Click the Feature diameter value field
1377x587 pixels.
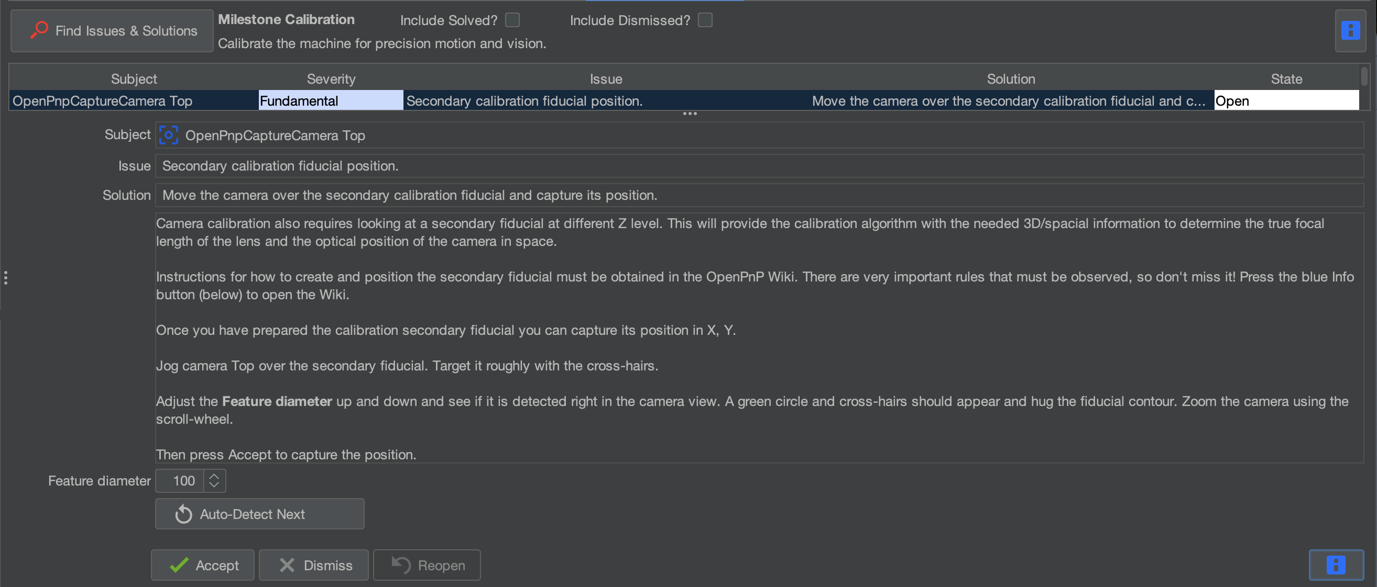pos(180,481)
